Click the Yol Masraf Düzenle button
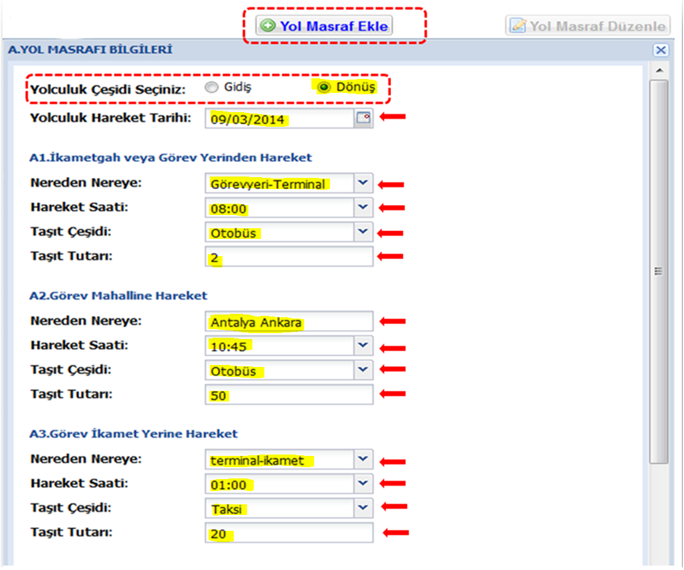Image resolution: width=684 pixels, height=570 pixels. tap(588, 26)
